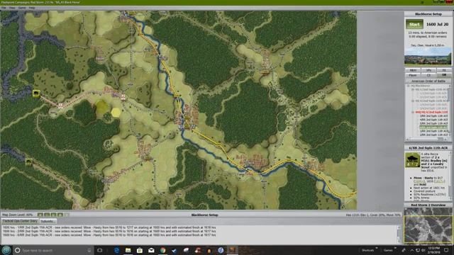Select the small unit counter in southwest forest
This screenshot has width=454, height=255.
coord(28,161)
